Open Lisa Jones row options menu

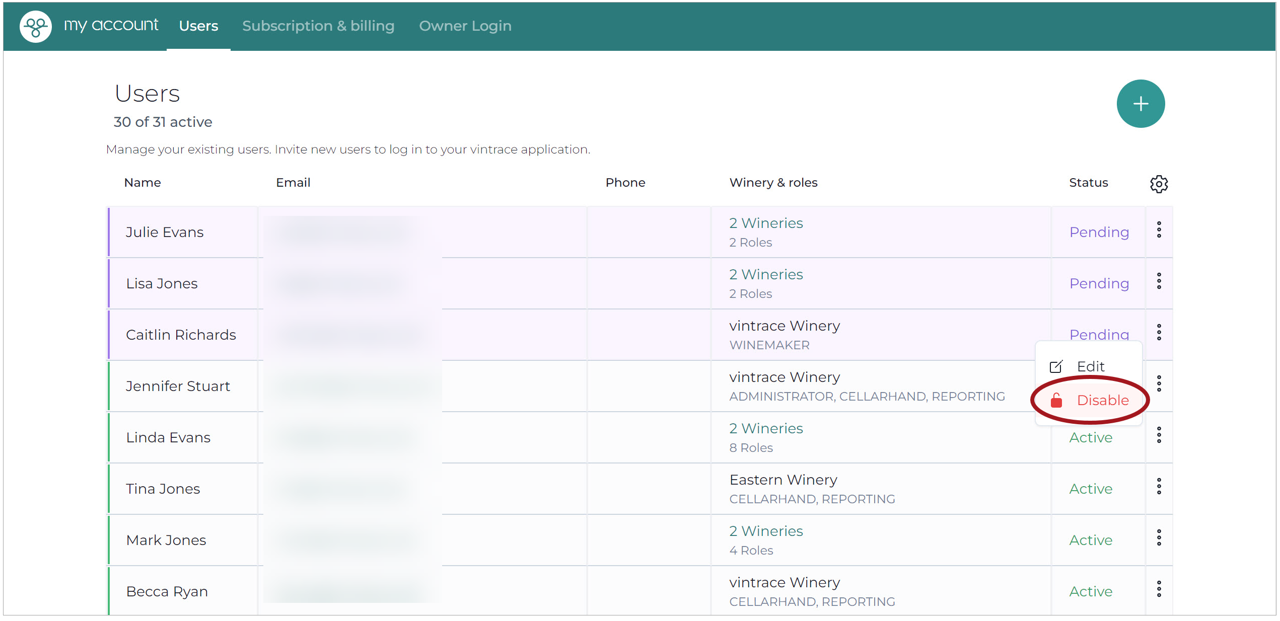pos(1159,281)
